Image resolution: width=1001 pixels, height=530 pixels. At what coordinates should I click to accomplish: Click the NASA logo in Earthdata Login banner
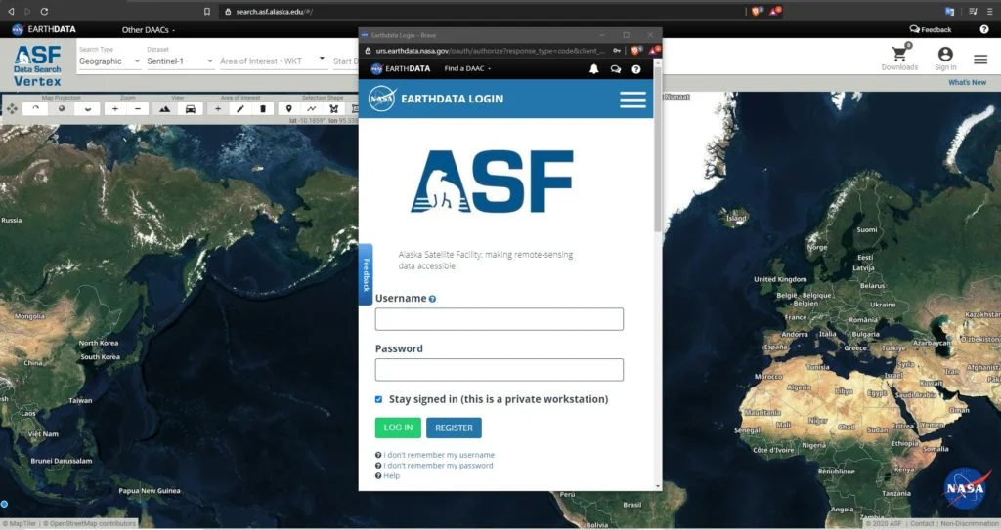pos(382,99)
